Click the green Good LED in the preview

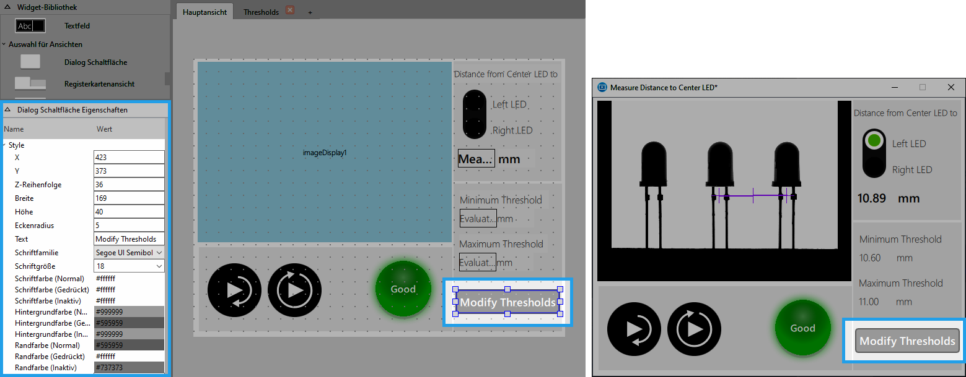[802, 328]
